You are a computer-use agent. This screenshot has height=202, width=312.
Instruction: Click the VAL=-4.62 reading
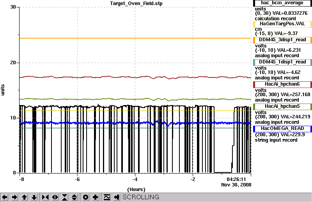click(287, 72)
